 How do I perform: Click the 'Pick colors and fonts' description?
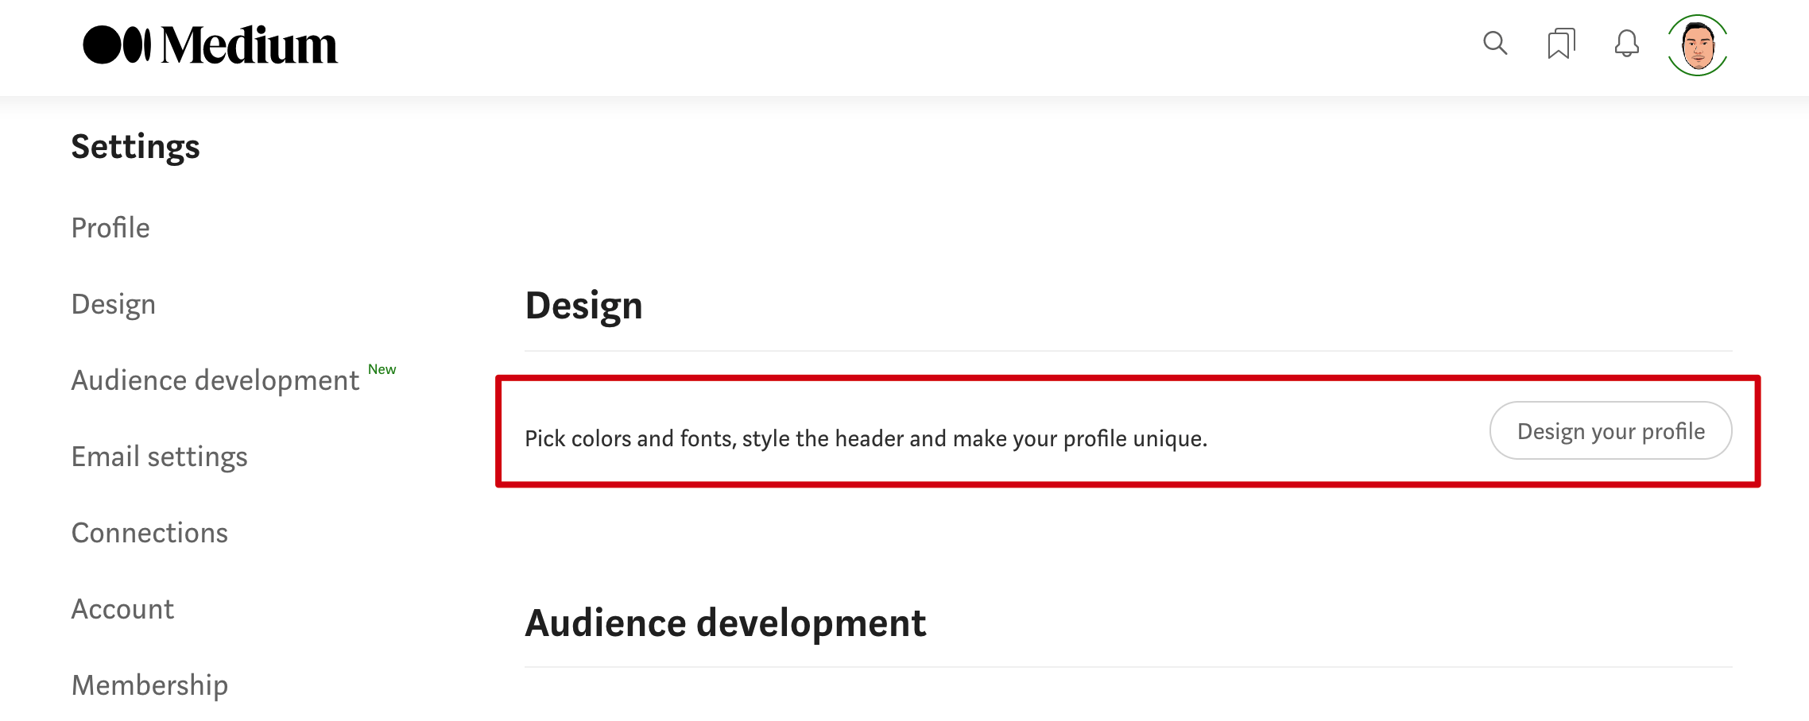[x=866, y=438]
